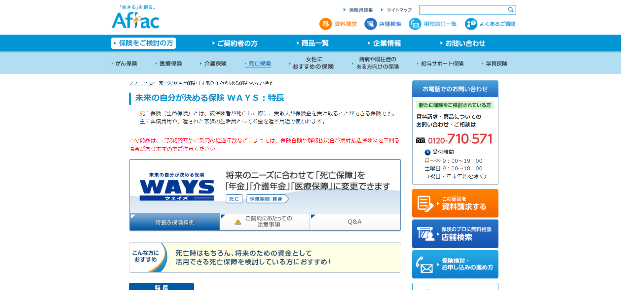This screenshot has height=290, width=621.
Task: Click お電話でのお問い合わせ panel header
Action: tap(455, 89)
